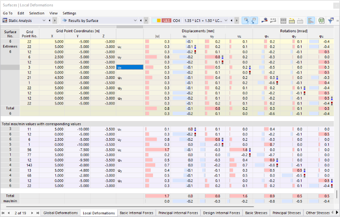Click Total max/min values section heading

[x=42, y=124]
